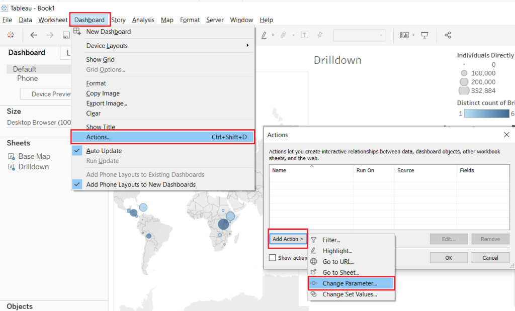Click the Show/Hide Cards toolbar icon
The width and height of the screenshot is (515, 311).
[x=404, y=35]
